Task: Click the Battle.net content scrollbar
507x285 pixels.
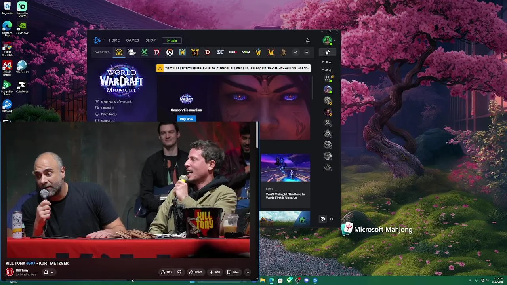Action: pyautogui.click(x=313, y=88)
